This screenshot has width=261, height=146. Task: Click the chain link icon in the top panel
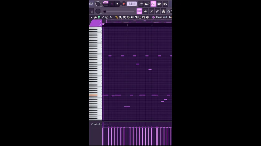(157, 11)
